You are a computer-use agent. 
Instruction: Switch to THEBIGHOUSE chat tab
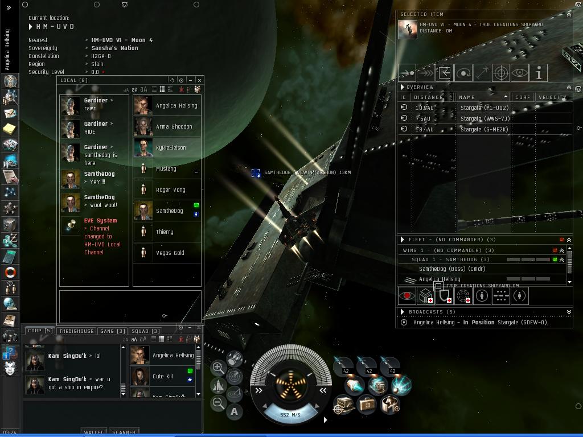click(x=76, y=331)
